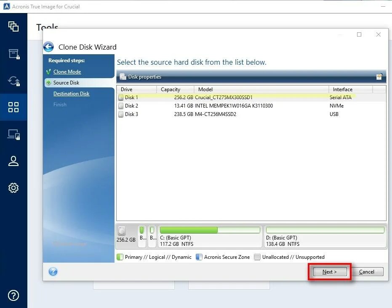Go to the Destination Disk step

click(72, 94)
